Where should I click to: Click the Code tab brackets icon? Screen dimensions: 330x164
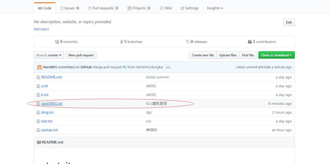point(40,8)
